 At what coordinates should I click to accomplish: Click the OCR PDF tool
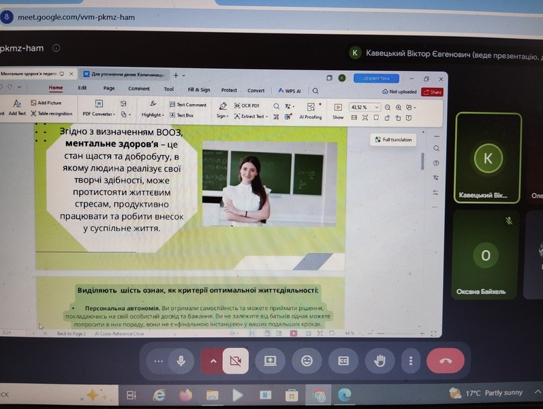point(247,106)
